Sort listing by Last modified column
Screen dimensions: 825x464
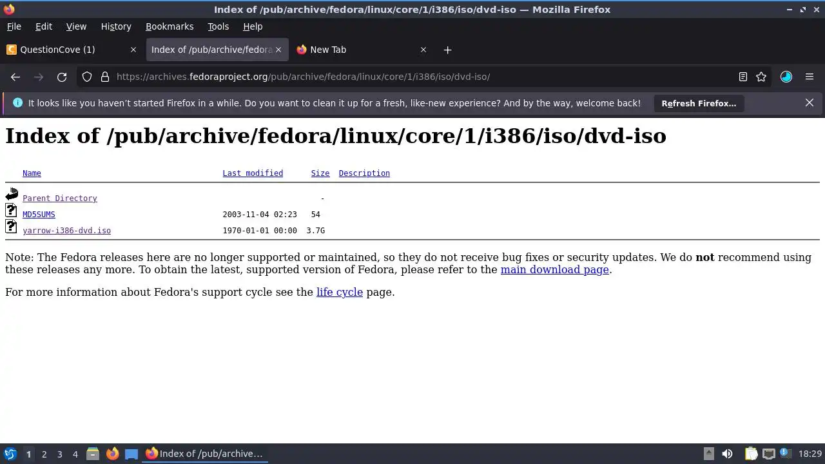253,173
